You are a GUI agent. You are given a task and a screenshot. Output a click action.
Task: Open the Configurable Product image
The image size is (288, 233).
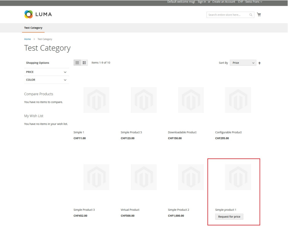point(238,100)
